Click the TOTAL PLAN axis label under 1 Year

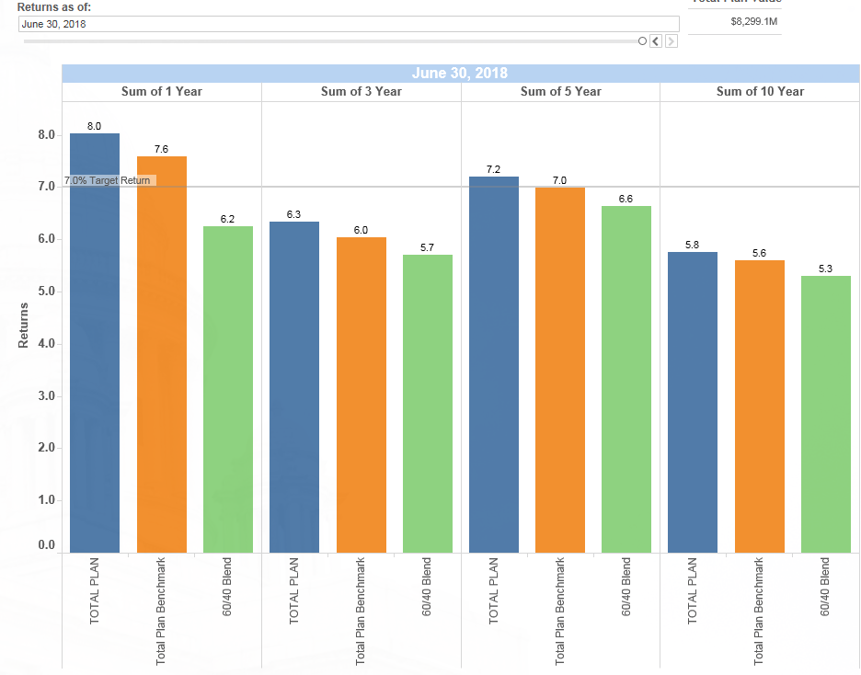coord(95,591)
